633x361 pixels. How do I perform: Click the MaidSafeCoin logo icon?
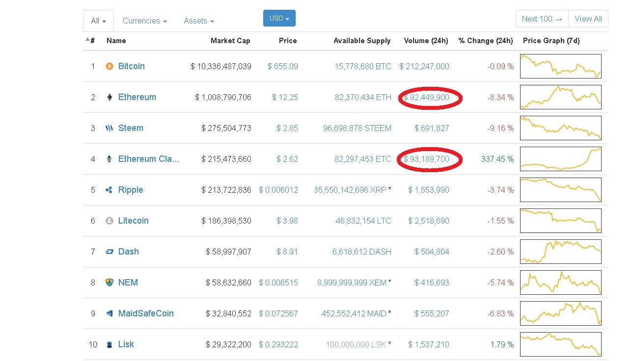(x=110, y=313)
